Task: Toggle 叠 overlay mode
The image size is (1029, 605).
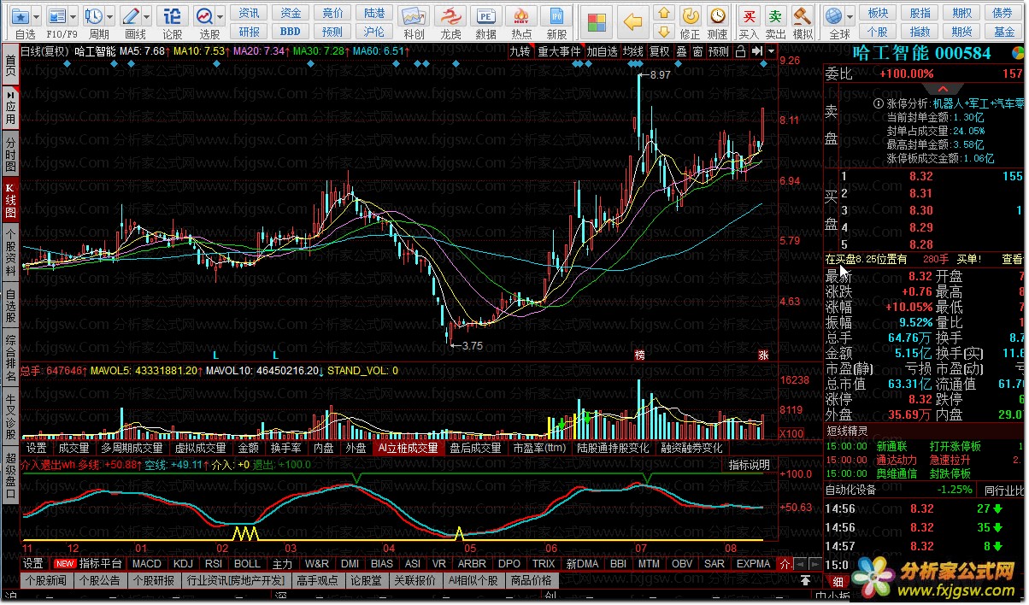Action: click(x=681, y=51)
